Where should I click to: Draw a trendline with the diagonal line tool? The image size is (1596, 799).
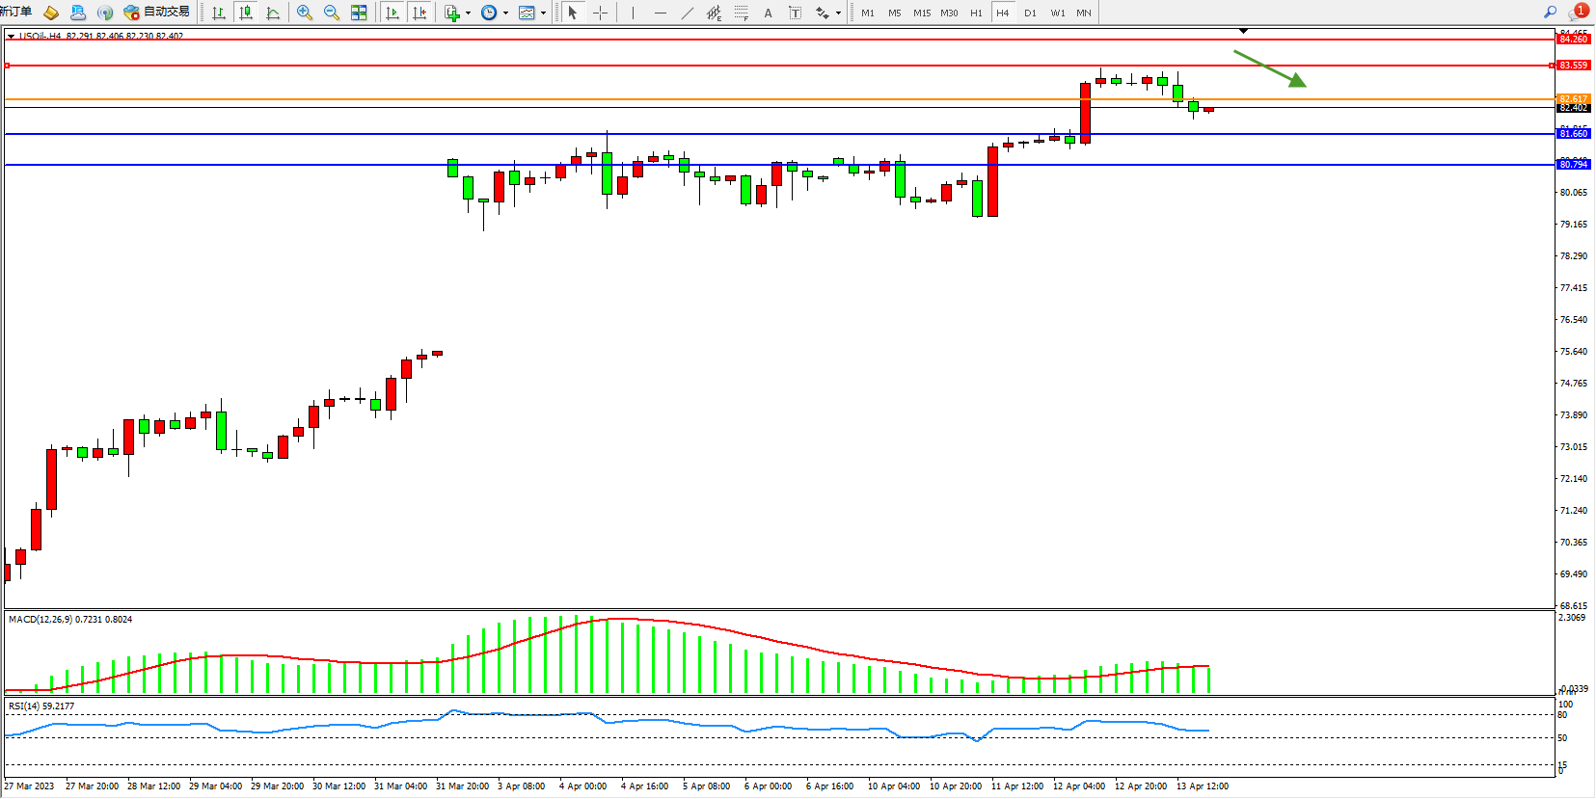click(x=687, y=13)
